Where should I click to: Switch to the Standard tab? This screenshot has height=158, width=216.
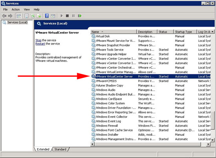pos(60,149)
